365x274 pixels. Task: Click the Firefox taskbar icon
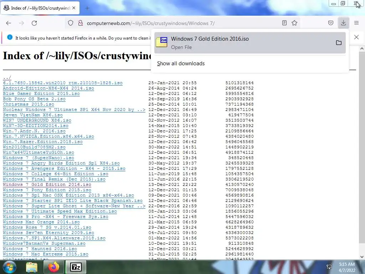[54, 267]
